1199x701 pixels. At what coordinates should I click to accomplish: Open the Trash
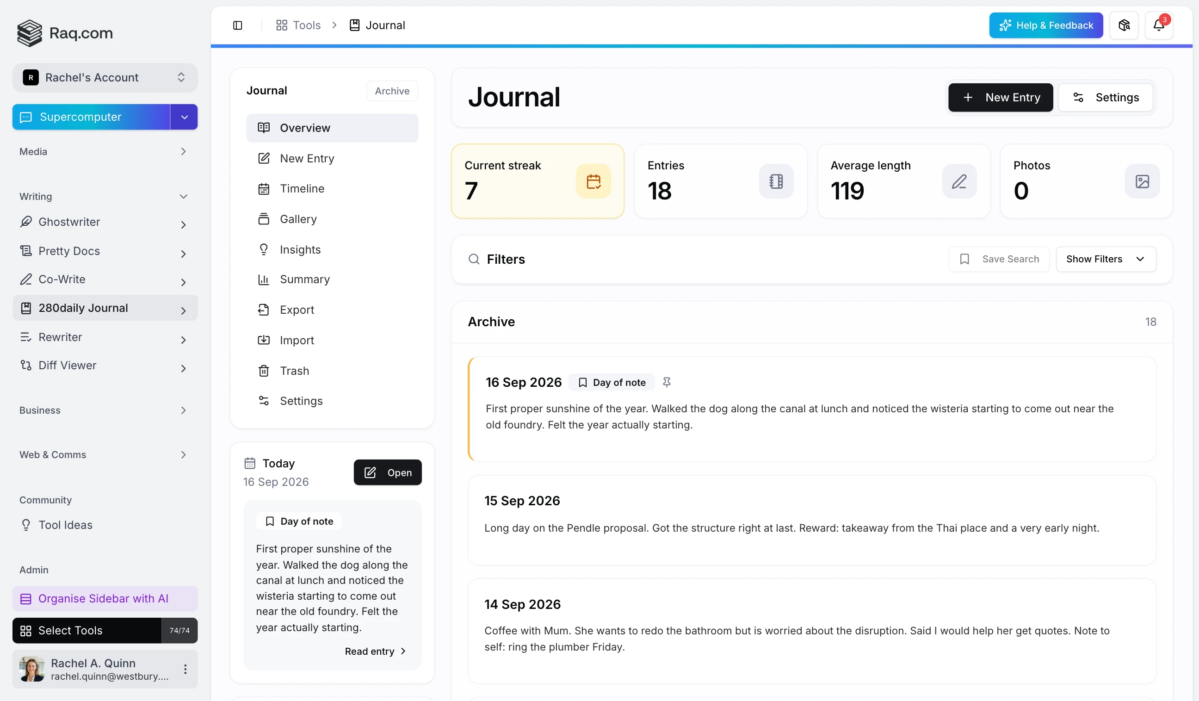click(332, 371)
